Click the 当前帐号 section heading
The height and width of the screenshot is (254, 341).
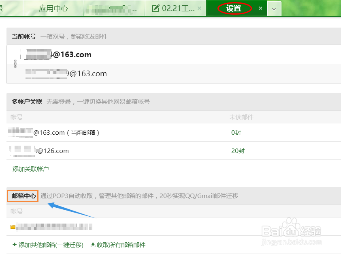24,36
